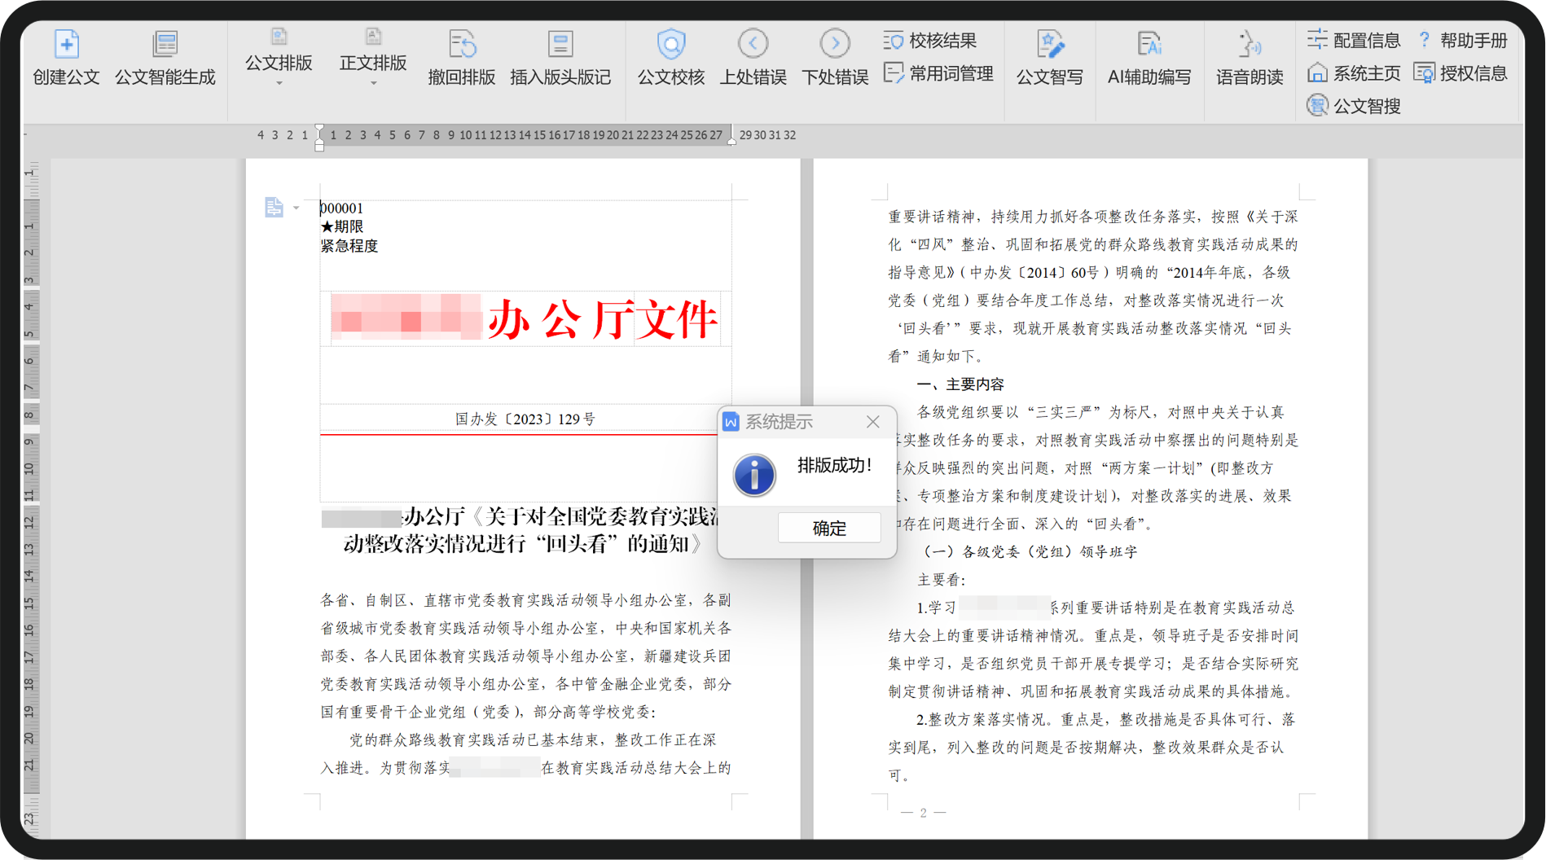This screenshot has height=860, width=1546.
Task: Open the document margin icon dropdown arrow
Action: tap(296, 208)
